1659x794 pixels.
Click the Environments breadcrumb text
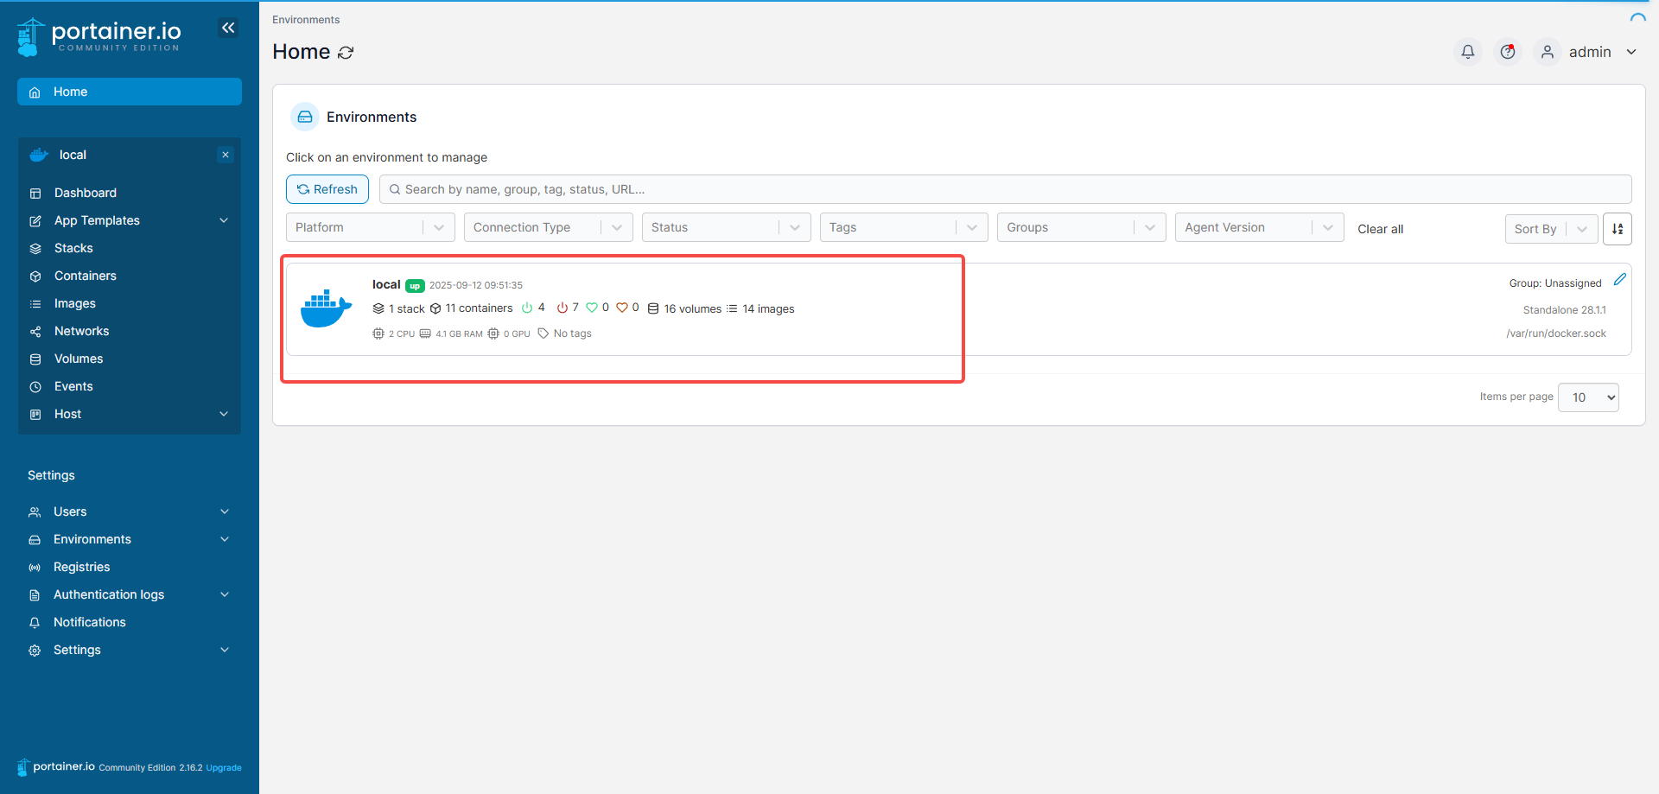pyautogui.click(x=306, y=20)
